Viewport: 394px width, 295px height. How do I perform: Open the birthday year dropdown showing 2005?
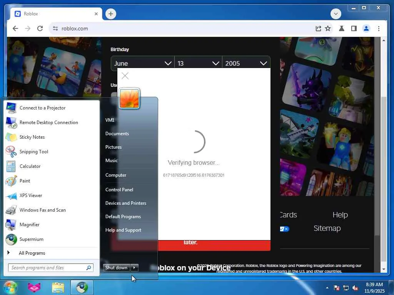tap(246, 63)
